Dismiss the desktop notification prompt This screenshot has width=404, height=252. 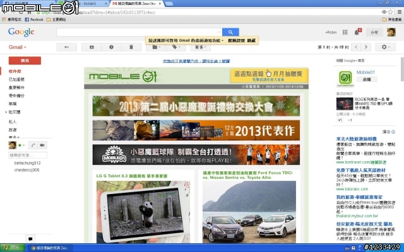(251, 40)
